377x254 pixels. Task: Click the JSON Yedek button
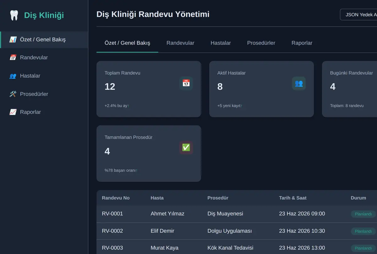tap(358, 15)
